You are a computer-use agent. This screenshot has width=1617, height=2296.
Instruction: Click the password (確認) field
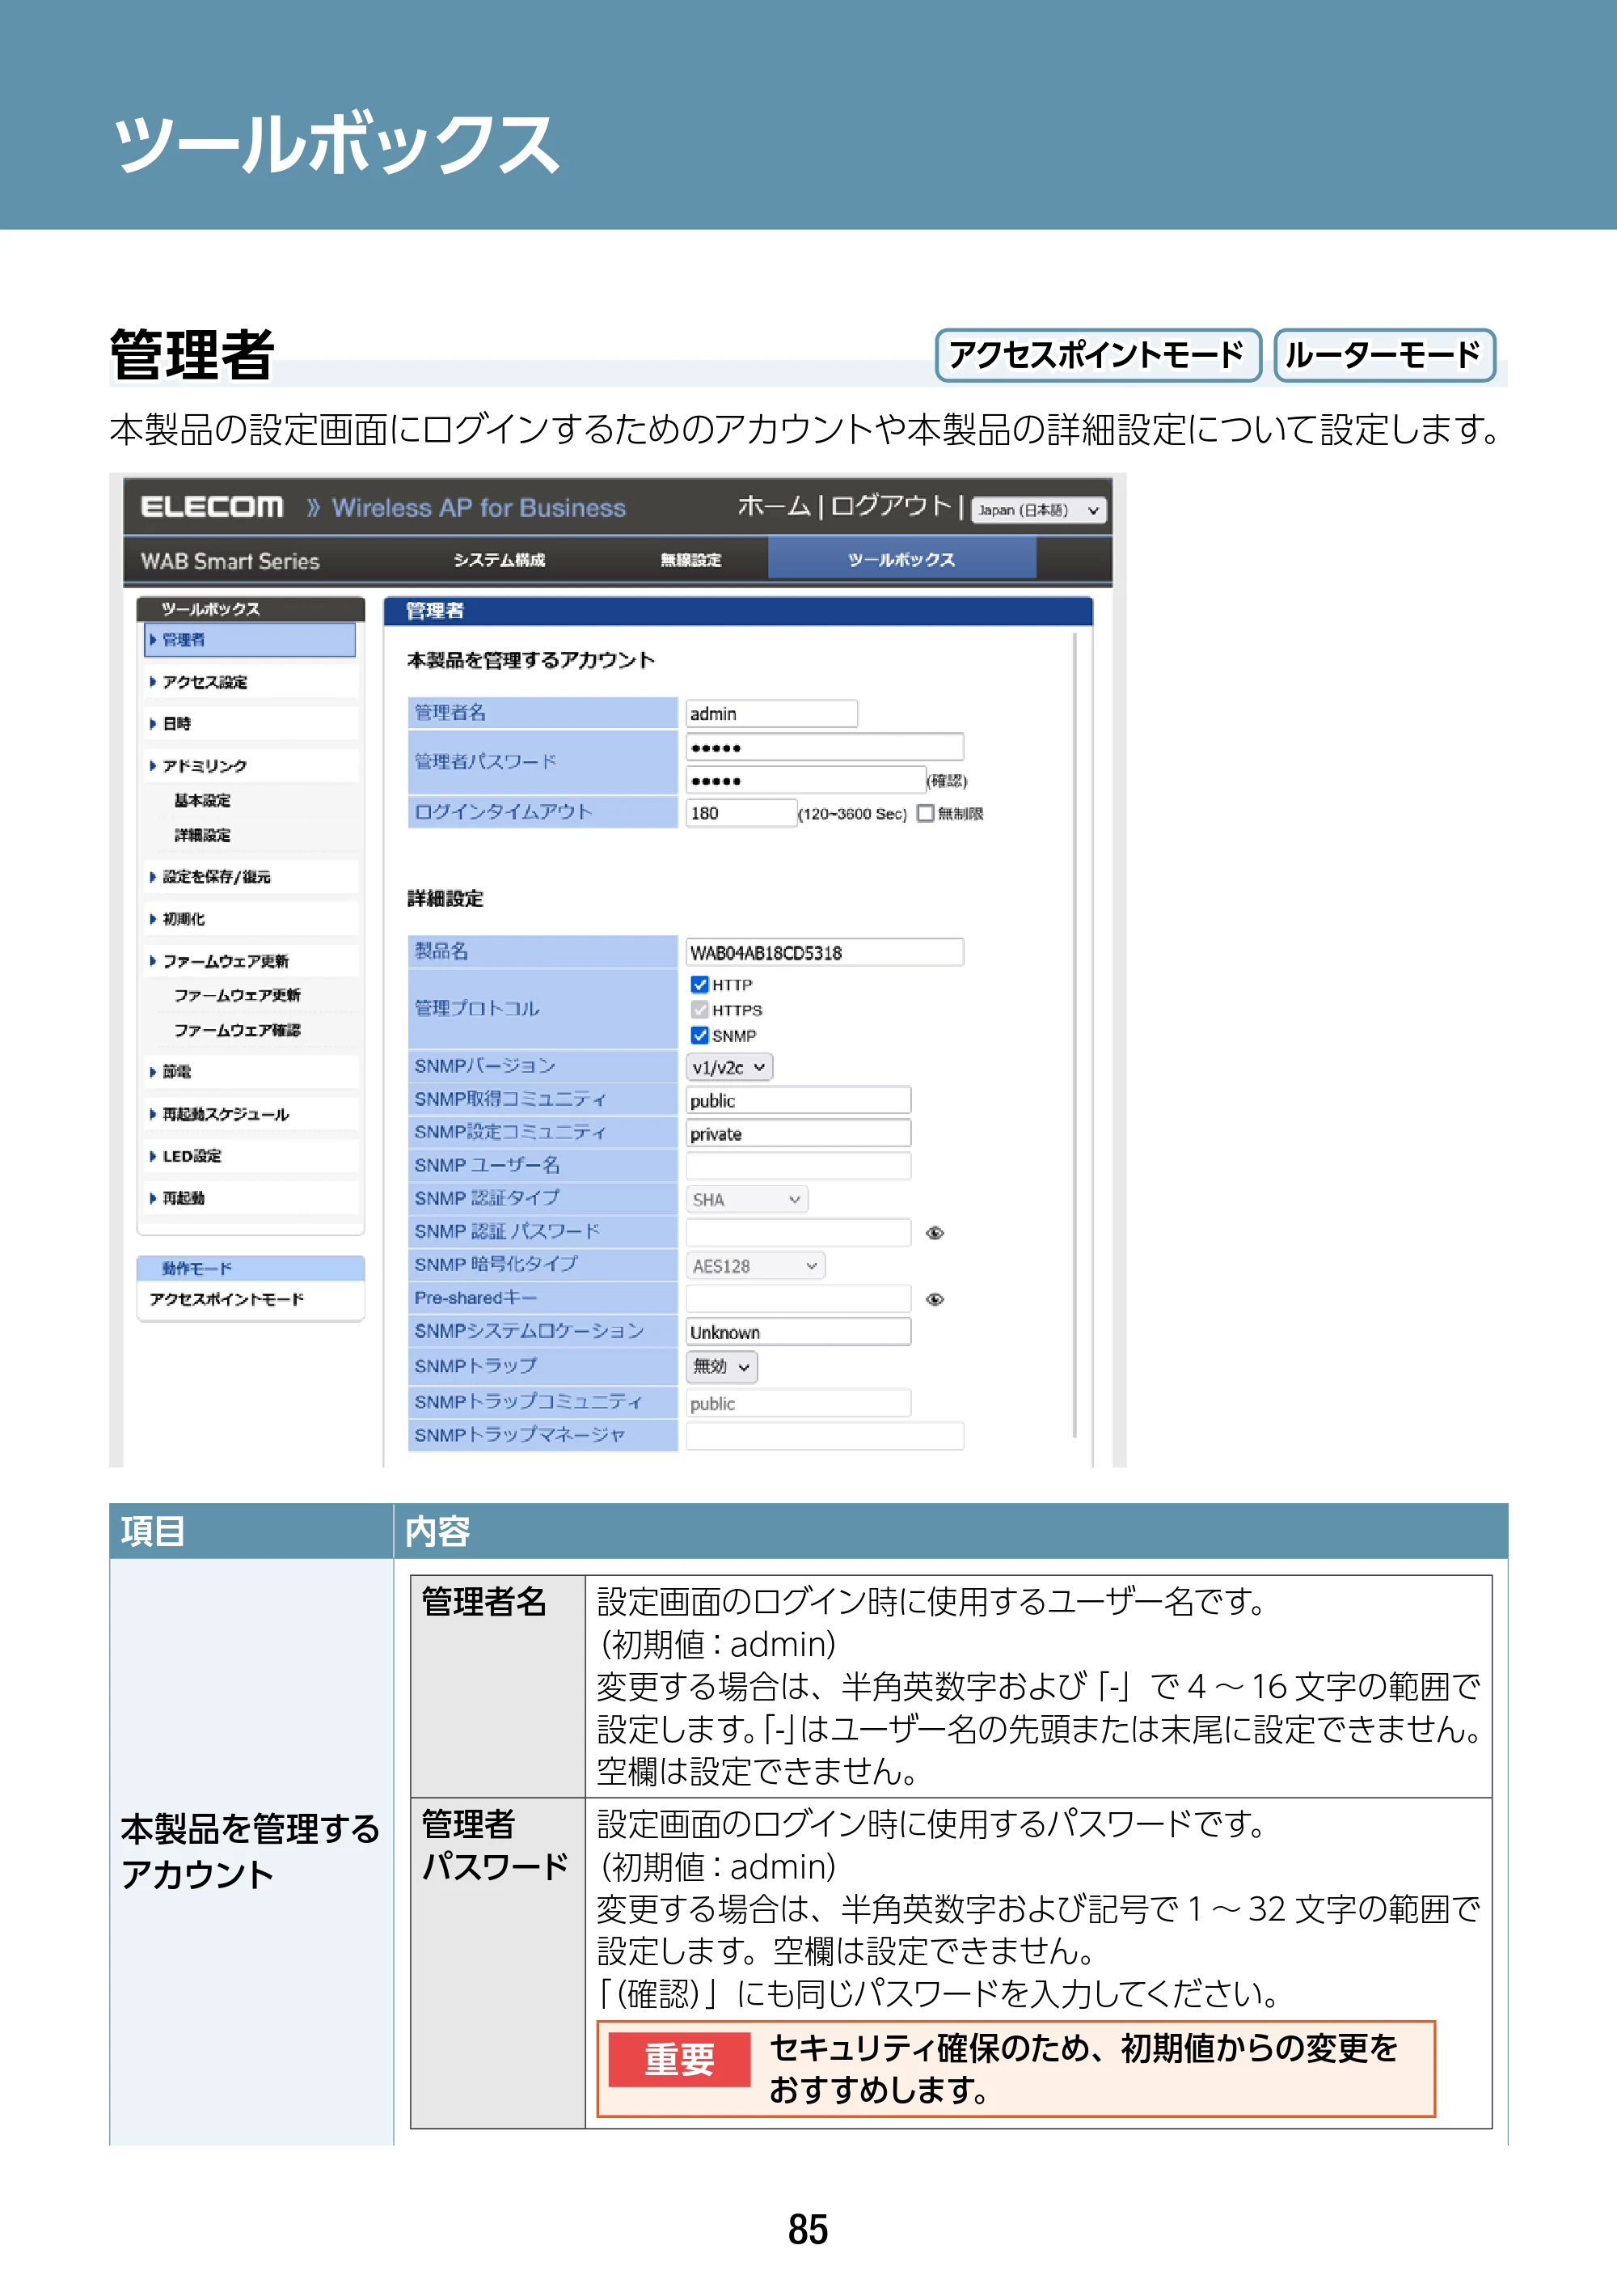(x=805, y=780)
